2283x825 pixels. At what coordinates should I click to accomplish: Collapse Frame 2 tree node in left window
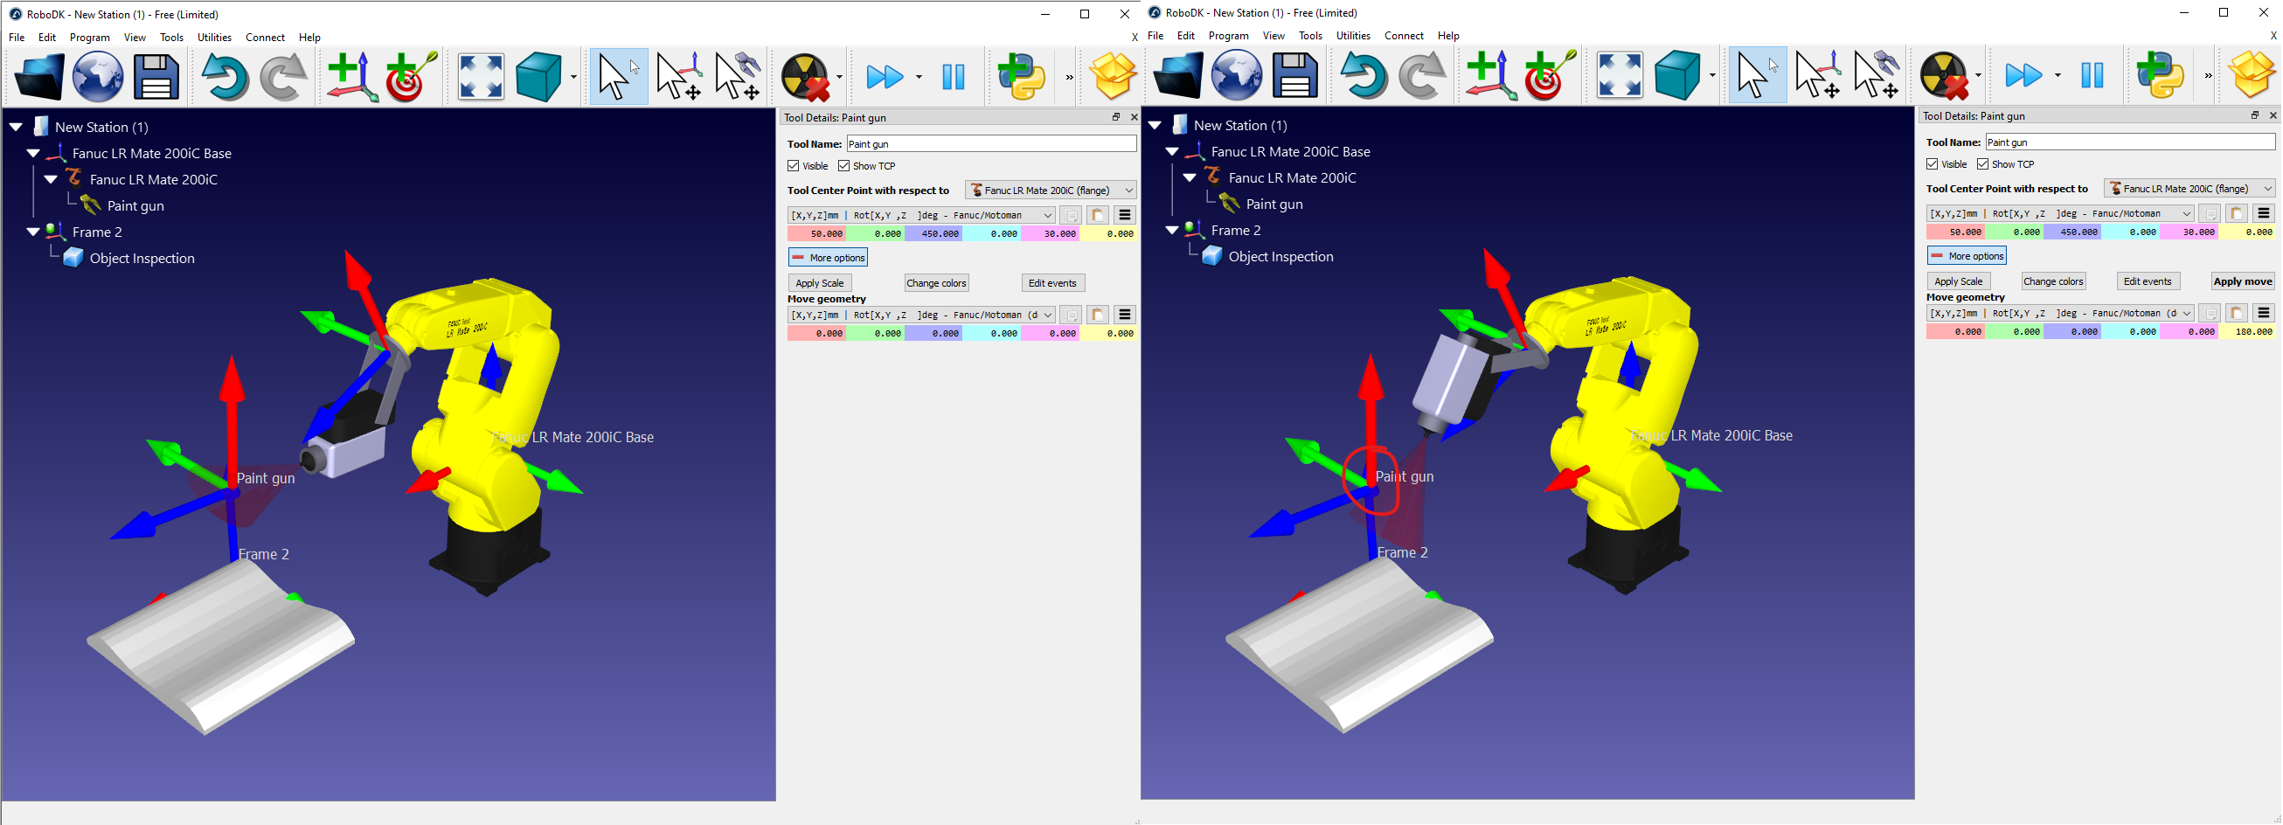click(34, 232)
